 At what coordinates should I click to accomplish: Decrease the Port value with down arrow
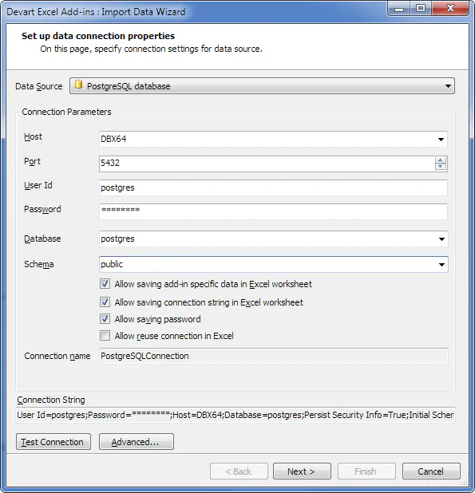[441, 167]
